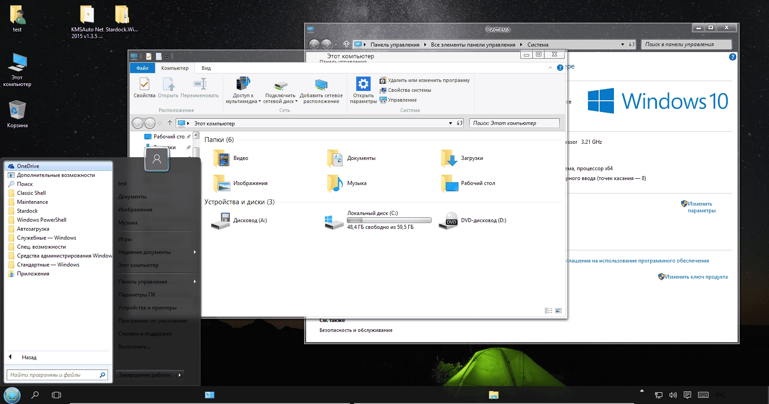
Task: Open Безопасность и обслуживание link
Action: (356, 330)
